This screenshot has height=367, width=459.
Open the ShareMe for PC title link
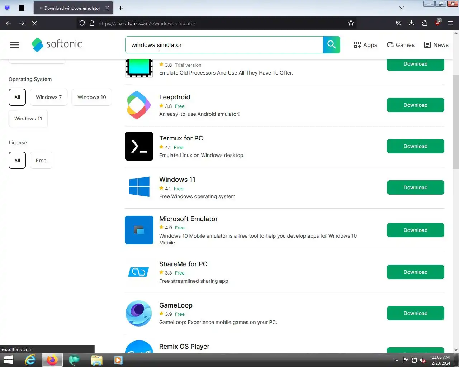click(x=183, y=264)
